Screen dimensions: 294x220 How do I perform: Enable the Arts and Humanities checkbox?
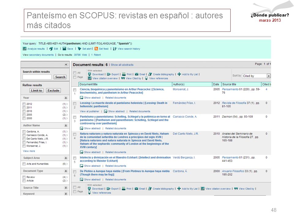[x=24, y=164]
